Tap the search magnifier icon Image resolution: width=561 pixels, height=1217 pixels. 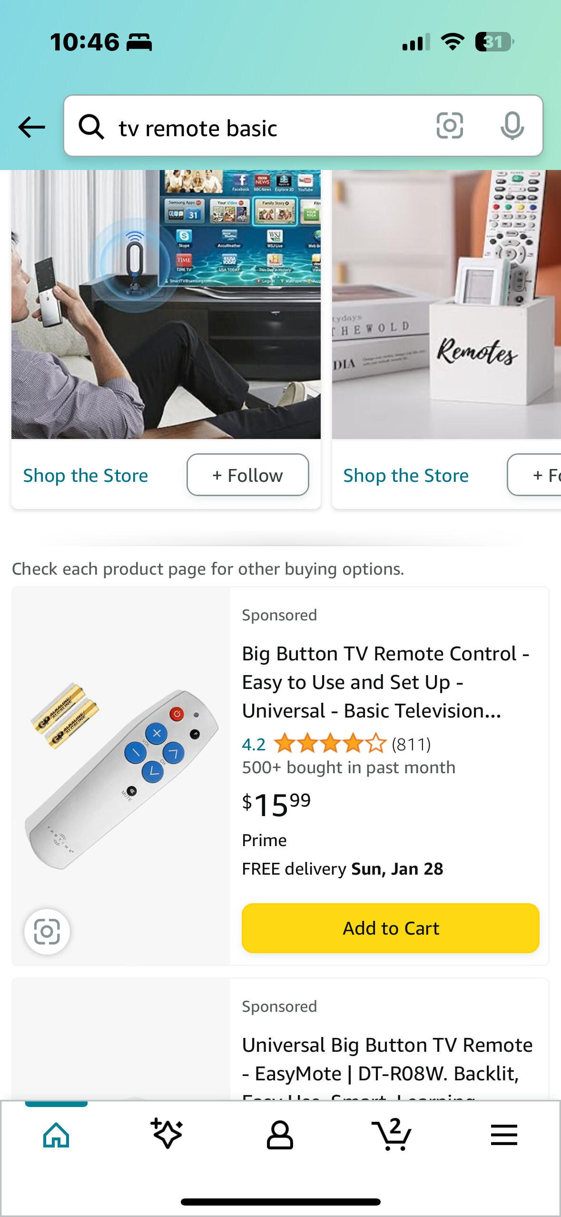click(x=91, y=127)
